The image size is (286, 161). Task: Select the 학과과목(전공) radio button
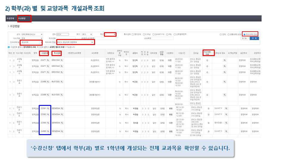pyautogui.click(x=245, y=34)
